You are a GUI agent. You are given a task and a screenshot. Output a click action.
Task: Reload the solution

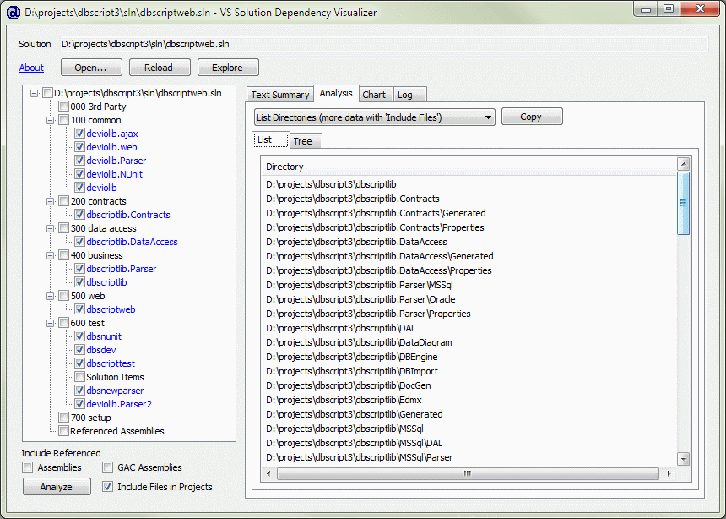(160, 68)
